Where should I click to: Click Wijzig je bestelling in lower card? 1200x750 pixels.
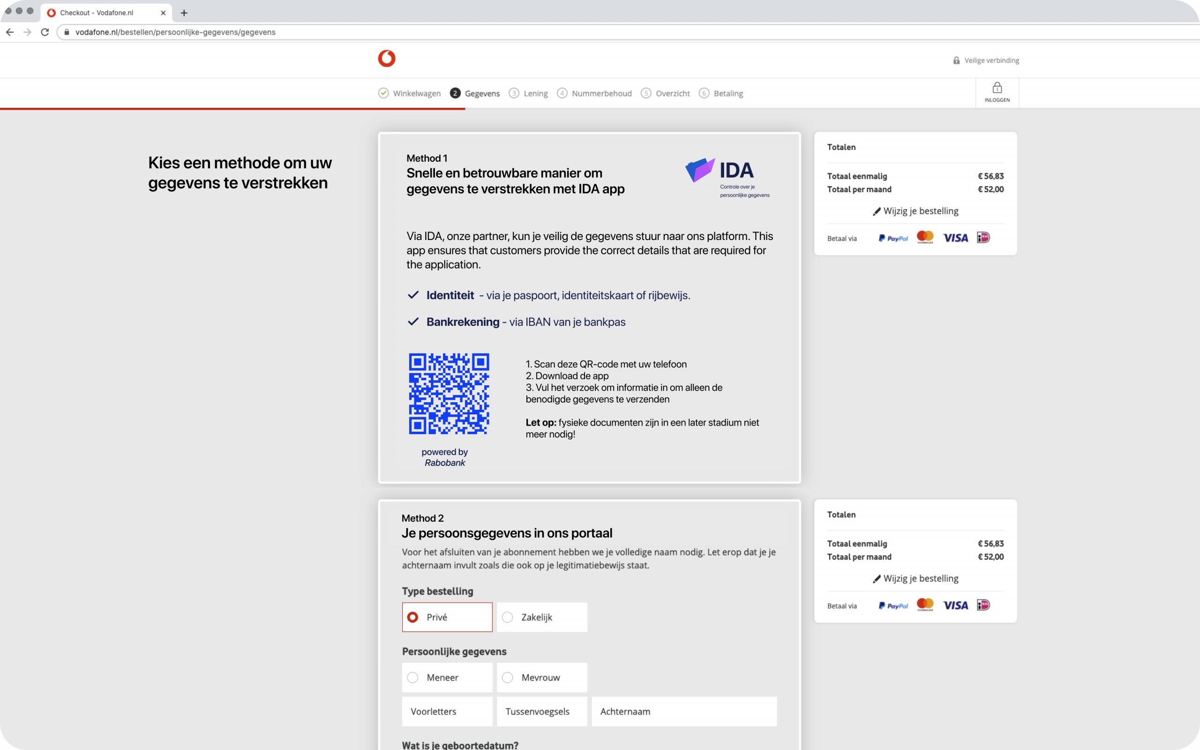click(x=915, y=578)
